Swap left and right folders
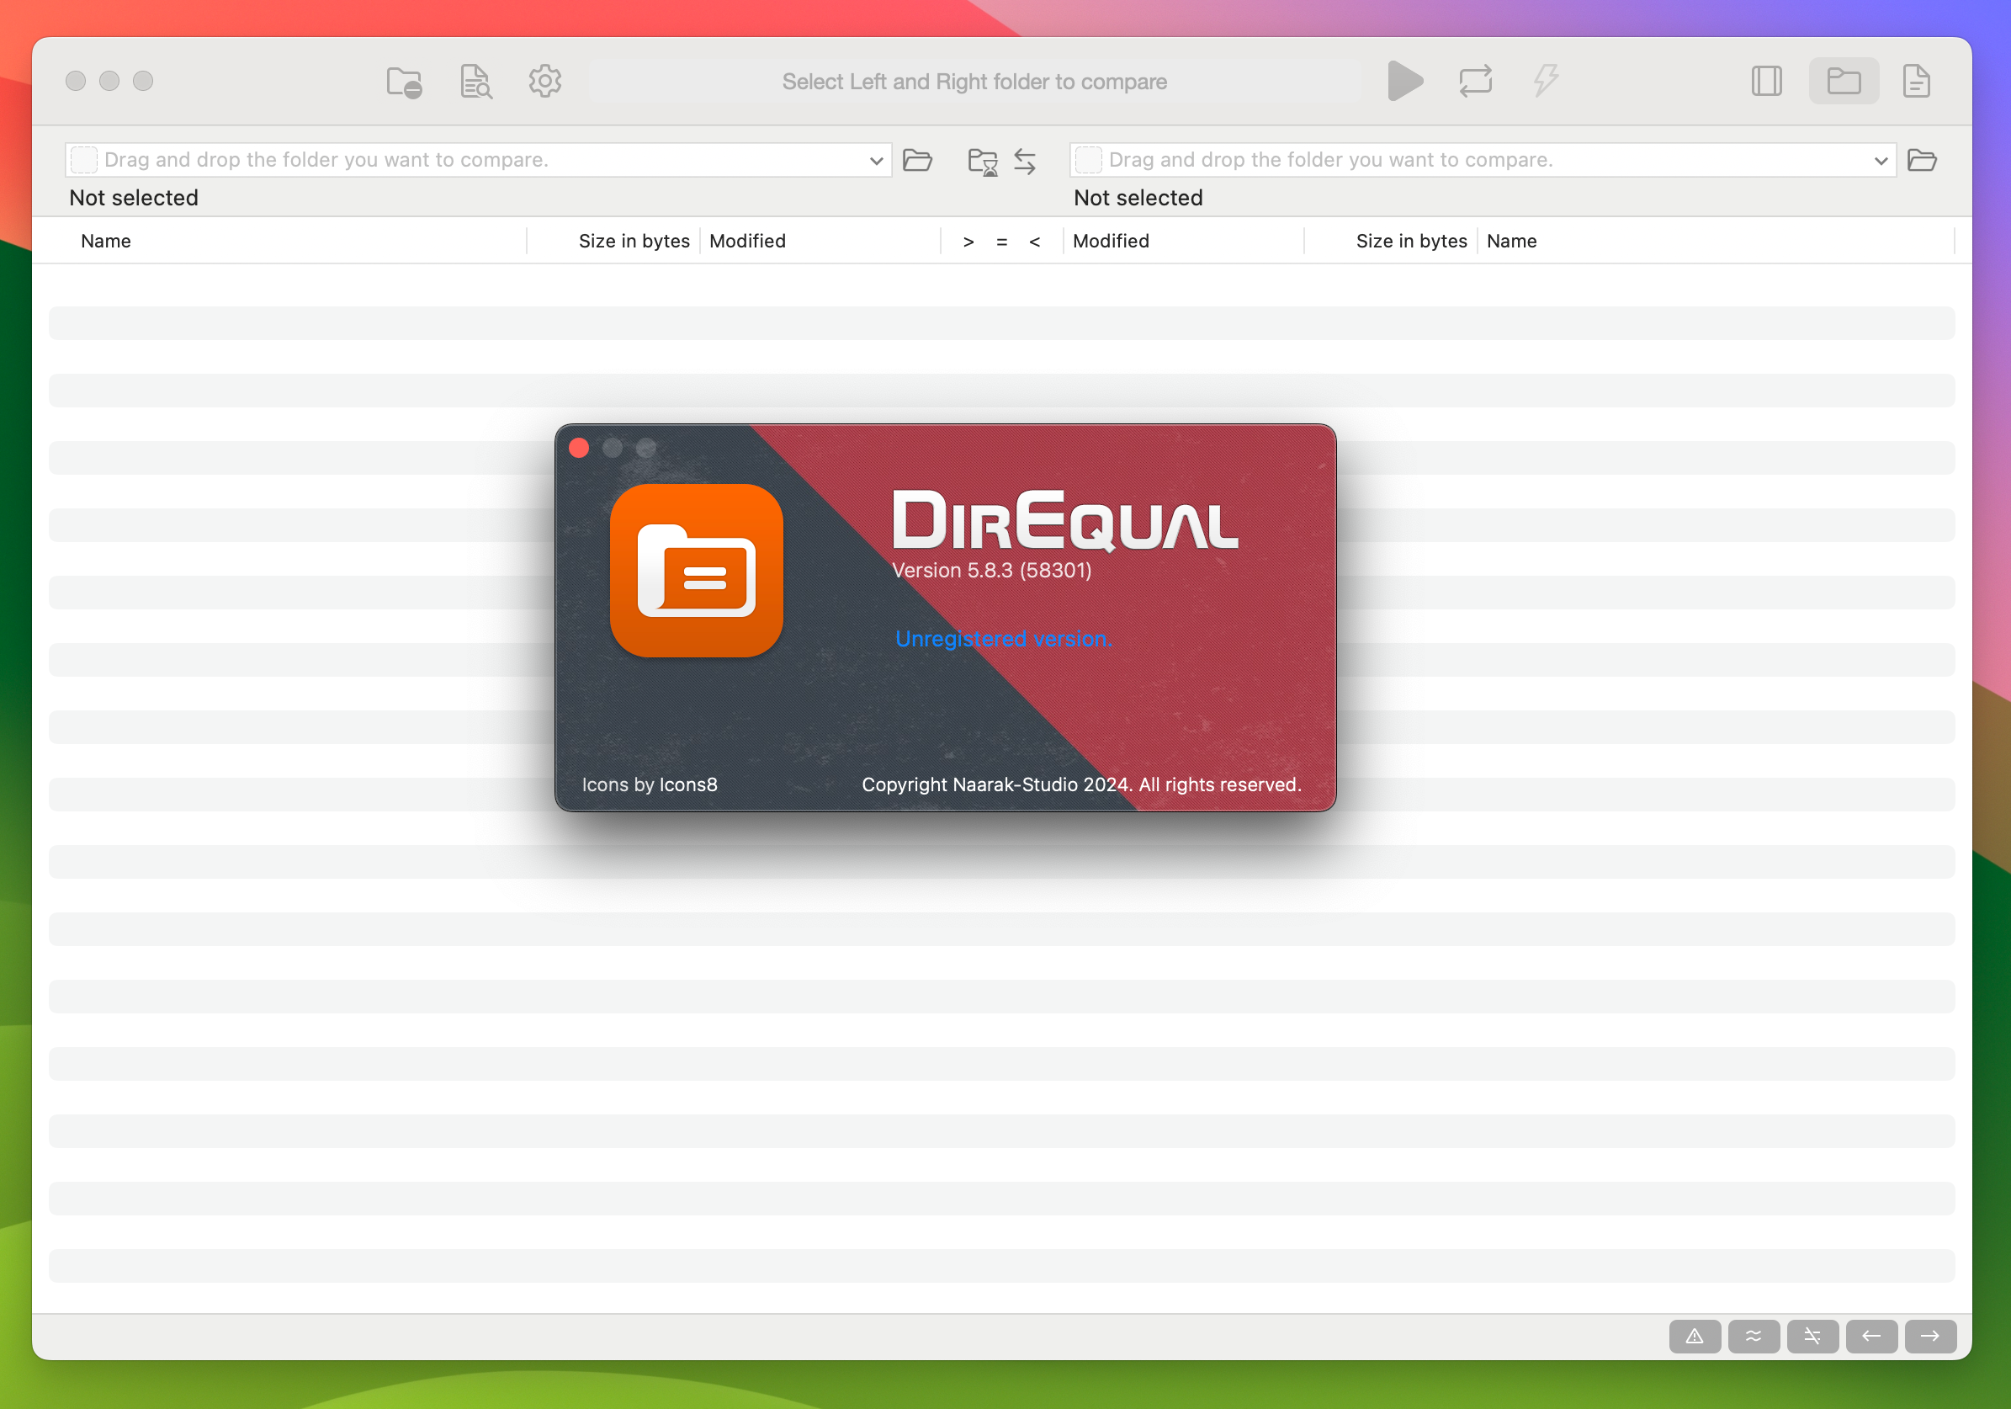2011x1409 pixels. (x=1025, y=162)
